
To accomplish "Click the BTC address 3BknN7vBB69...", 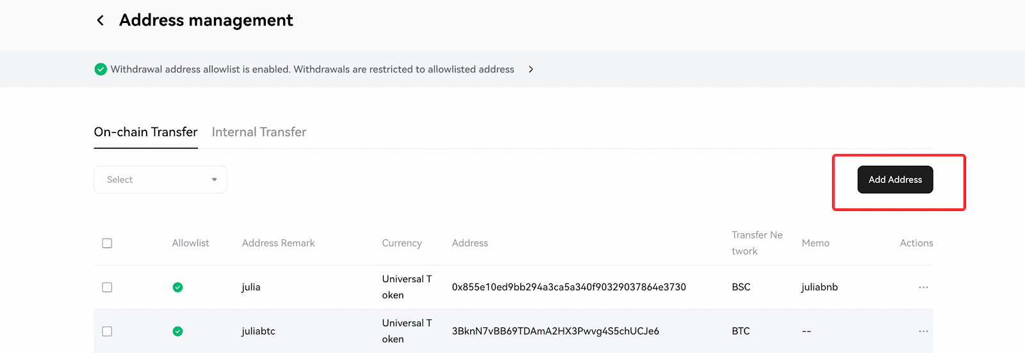I will 555,331.
